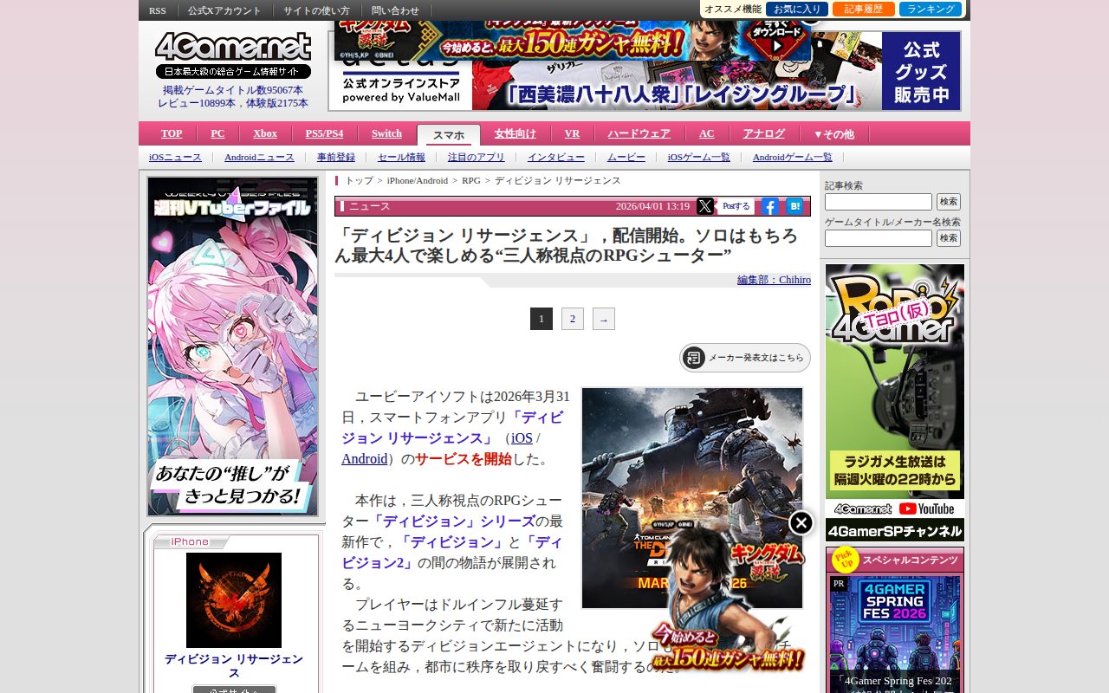Open the 4Gamer.net logo homepage
1109x693 pixels.
(233, 49)
